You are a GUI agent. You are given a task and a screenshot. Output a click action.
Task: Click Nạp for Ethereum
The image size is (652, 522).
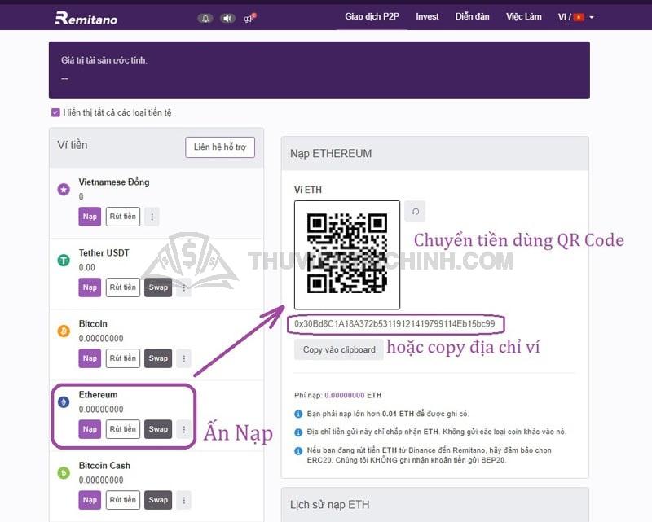(x=90, y=429)
